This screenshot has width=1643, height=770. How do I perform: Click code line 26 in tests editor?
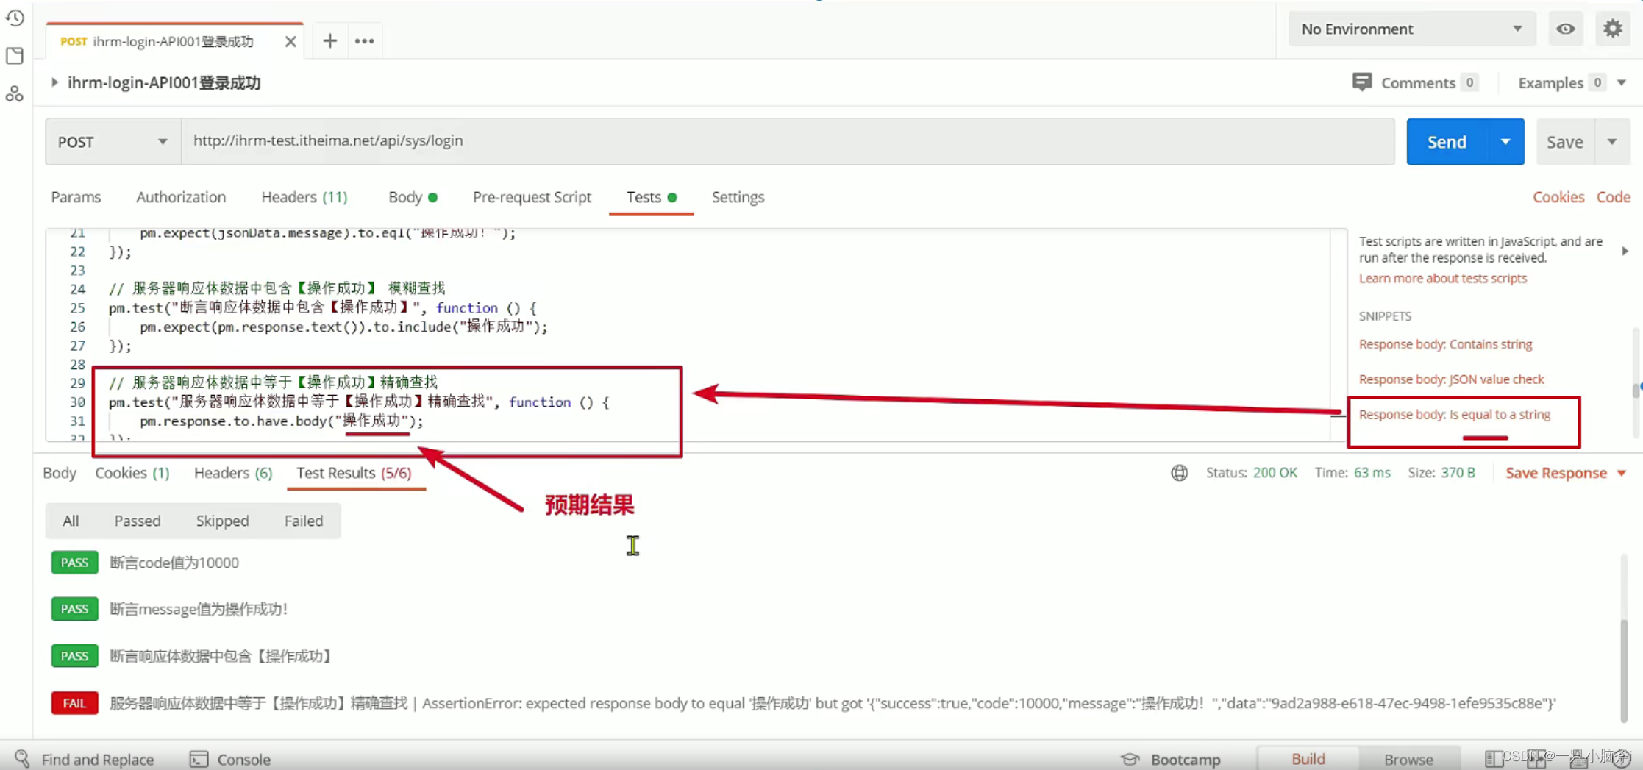coord(343,327)
